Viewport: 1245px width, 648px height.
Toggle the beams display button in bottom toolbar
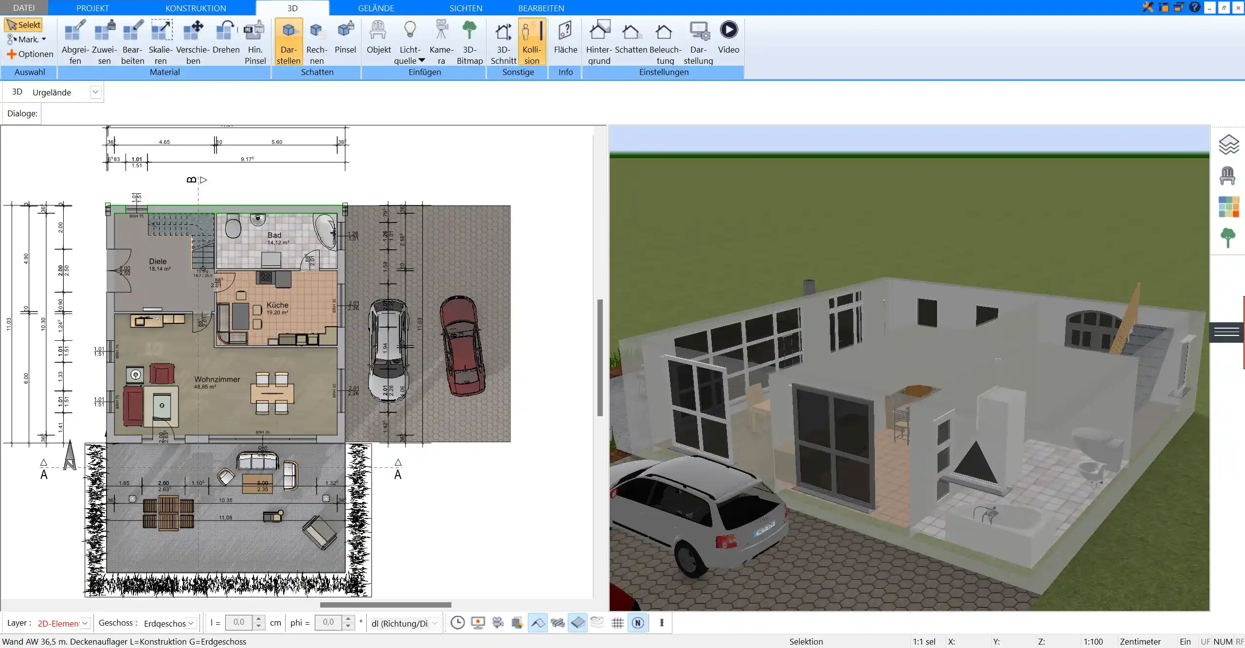coord(558,623)
